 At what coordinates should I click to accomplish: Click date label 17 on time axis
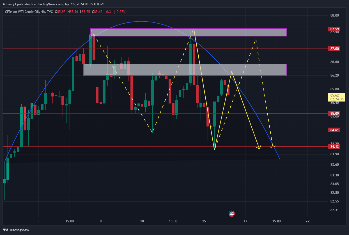[x=245, y=221]
